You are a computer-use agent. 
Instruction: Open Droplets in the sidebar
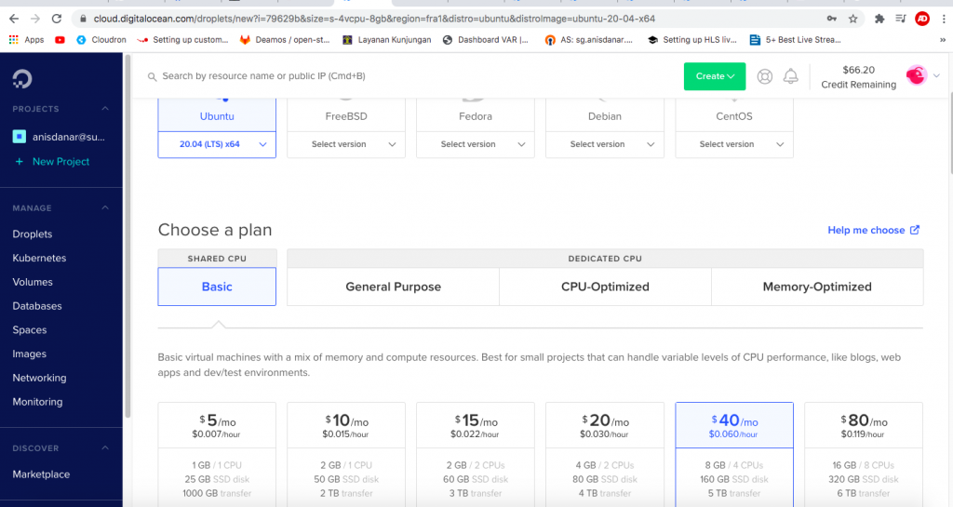coord(33,233)
